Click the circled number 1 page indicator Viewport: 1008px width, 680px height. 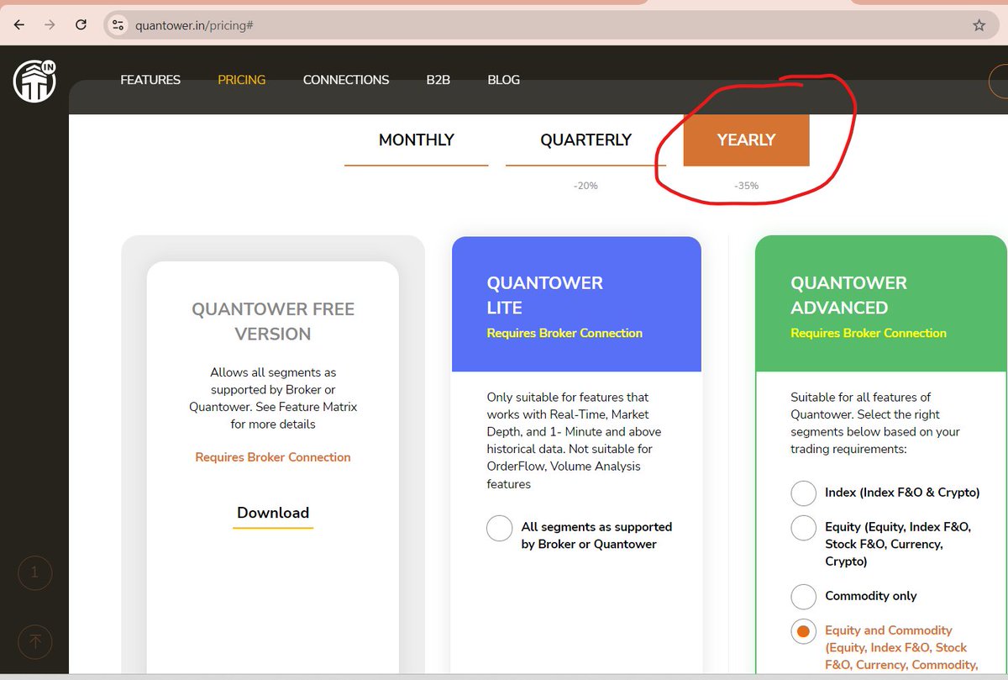pos(35,573)
